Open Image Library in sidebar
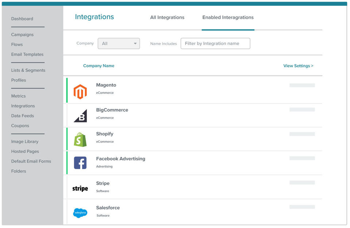This screenshot has height=228, width=350. click(x=25, y=141)
